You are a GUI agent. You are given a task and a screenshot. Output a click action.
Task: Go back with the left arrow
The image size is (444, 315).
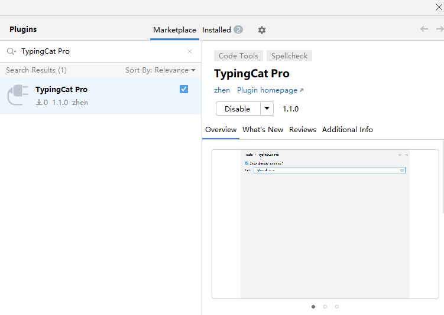click(x=424, y=29)
